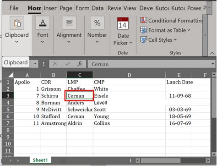Viewport: 217px width, 166px height.
Task: Select column C header
Action: point(80,75)
